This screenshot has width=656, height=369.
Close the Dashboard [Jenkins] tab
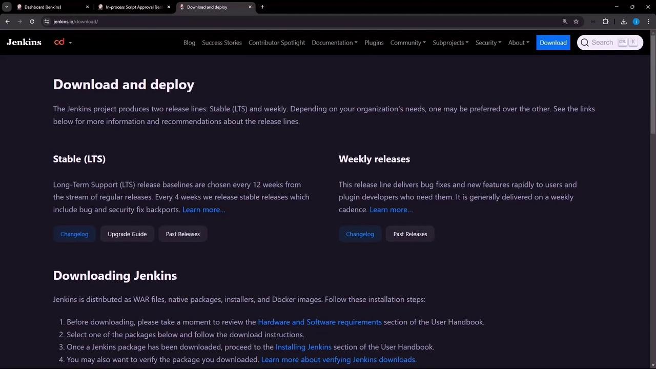(87, 7)
